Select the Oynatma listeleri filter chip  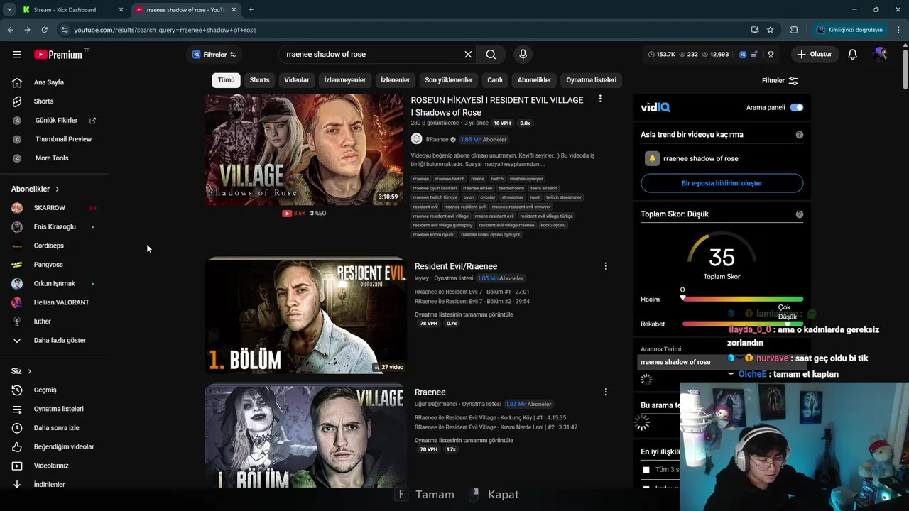coord(592,80)
